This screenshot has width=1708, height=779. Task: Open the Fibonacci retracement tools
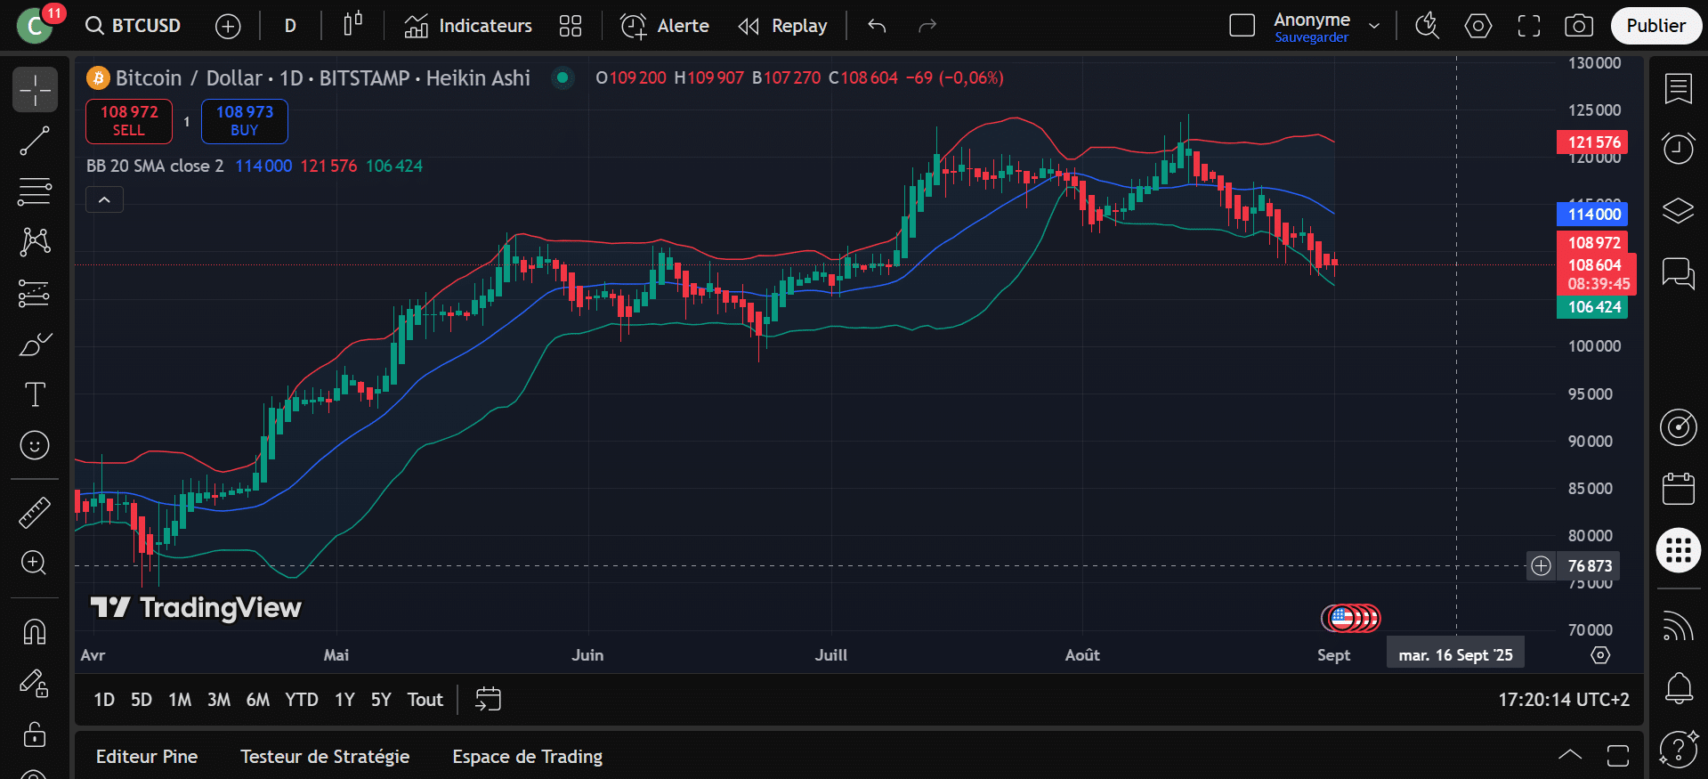click(35, 191)
